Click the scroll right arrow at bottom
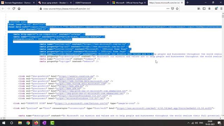This screenshot has height=126, width=224. pyautogui.click(x=220, y=118)
